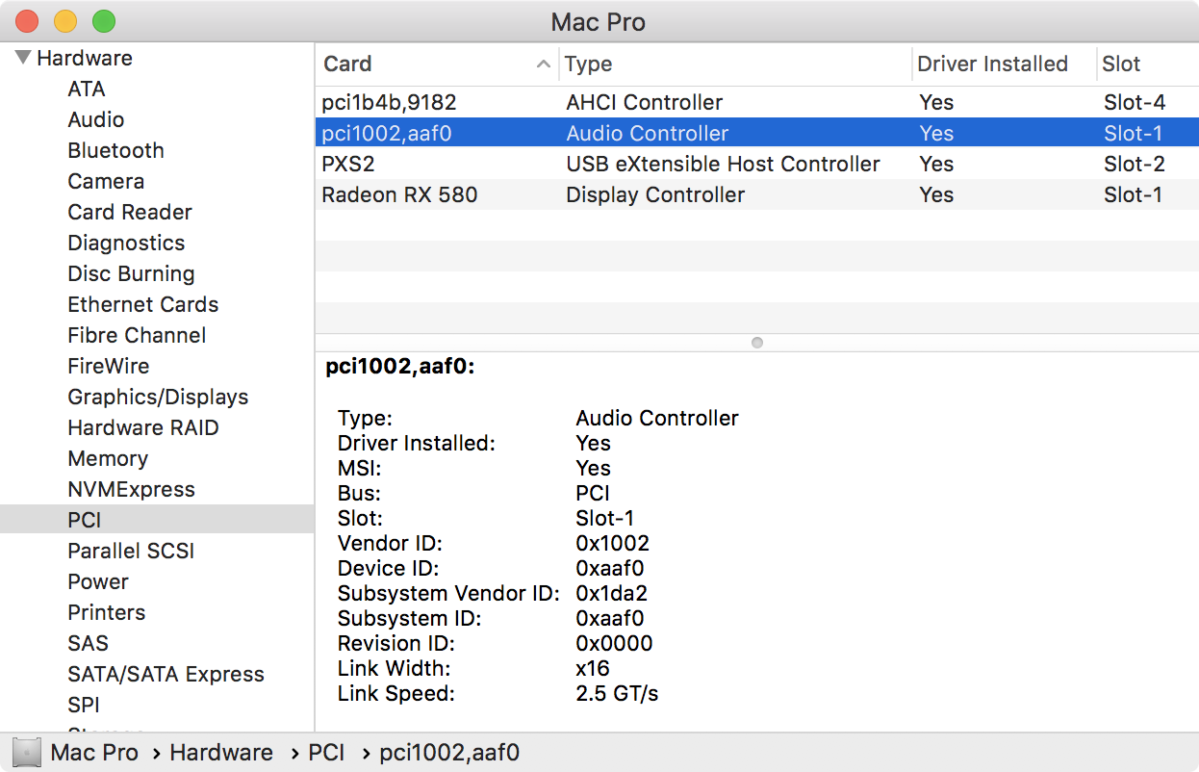The height and width of the screenshot is (772, 1199).
Task: Open Fibre Channel section
Action: click(x=137, y=335)
